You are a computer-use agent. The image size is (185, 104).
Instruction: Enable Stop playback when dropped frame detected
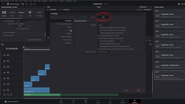point(98,46)
